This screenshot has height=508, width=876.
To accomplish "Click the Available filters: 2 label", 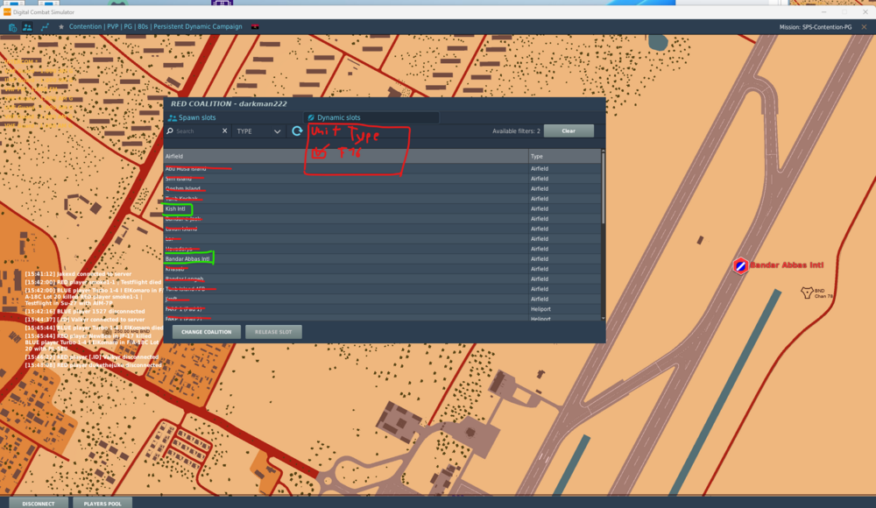I will 516,131.
